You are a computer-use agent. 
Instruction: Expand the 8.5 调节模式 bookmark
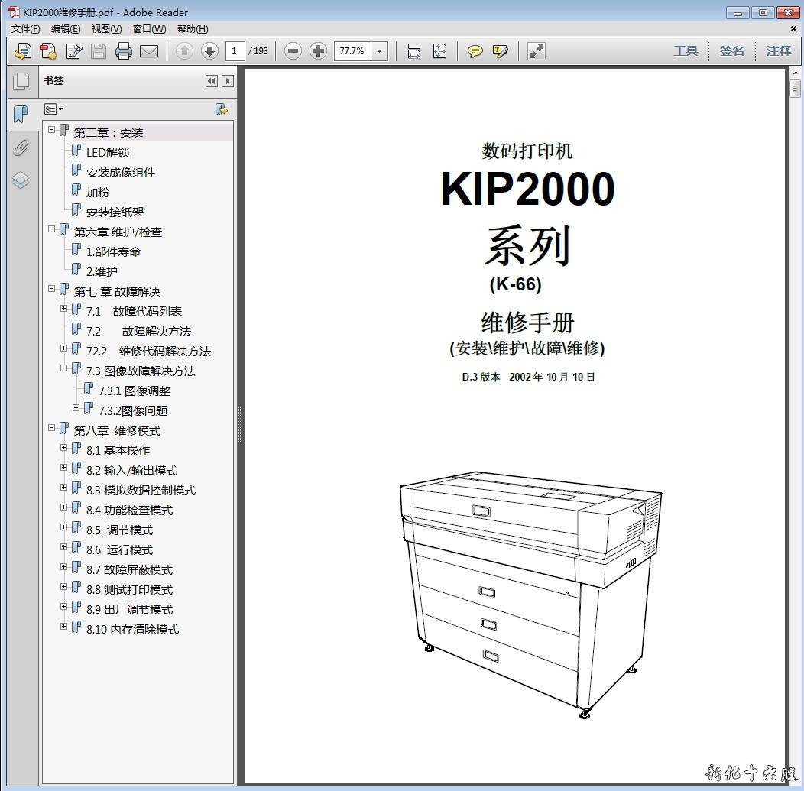point(63,527)
